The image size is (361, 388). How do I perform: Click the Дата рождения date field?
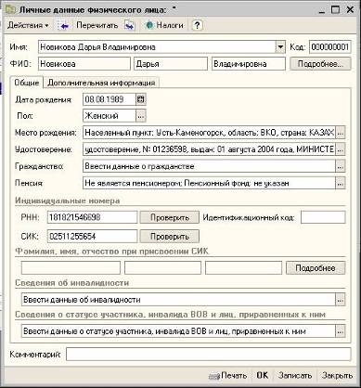pyautogui.click(x=110, y=99)
